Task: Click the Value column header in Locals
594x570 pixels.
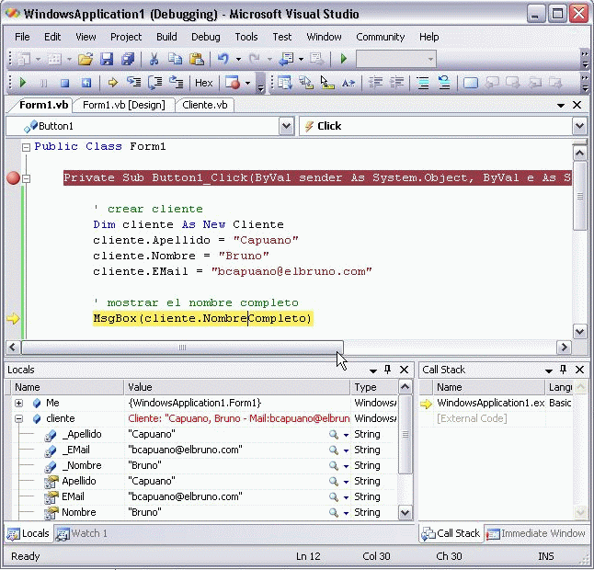Action: coord(237,387)
